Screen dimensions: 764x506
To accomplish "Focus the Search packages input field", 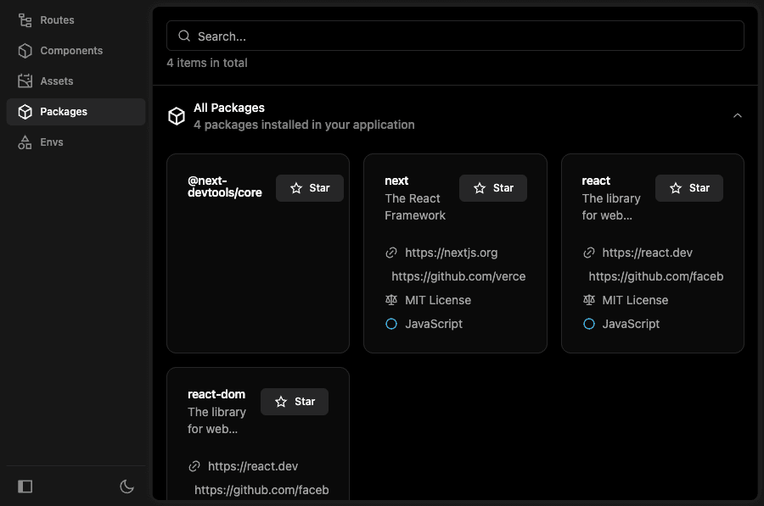I will (455, 36).
